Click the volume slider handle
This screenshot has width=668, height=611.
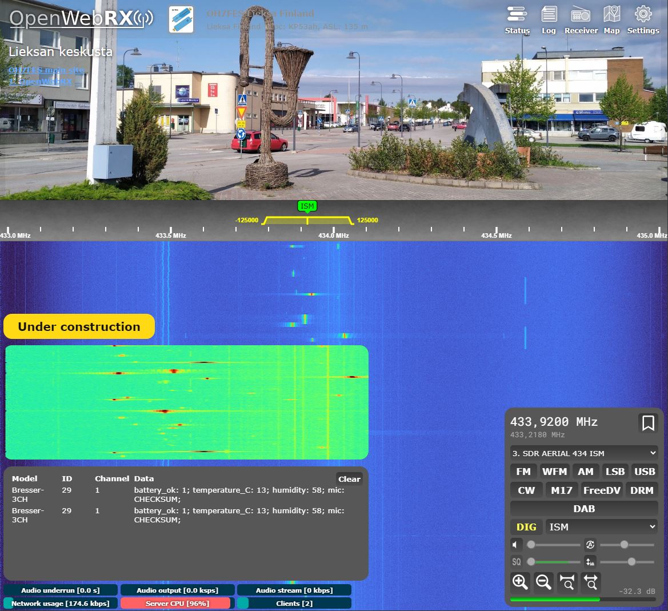click(x=531, y=545)
